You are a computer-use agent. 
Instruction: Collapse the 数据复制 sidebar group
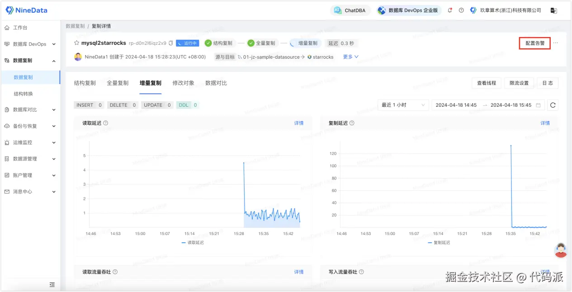coord(30,61)
